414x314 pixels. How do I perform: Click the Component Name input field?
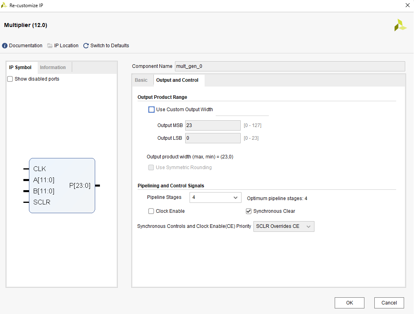[x=290, y=66]
